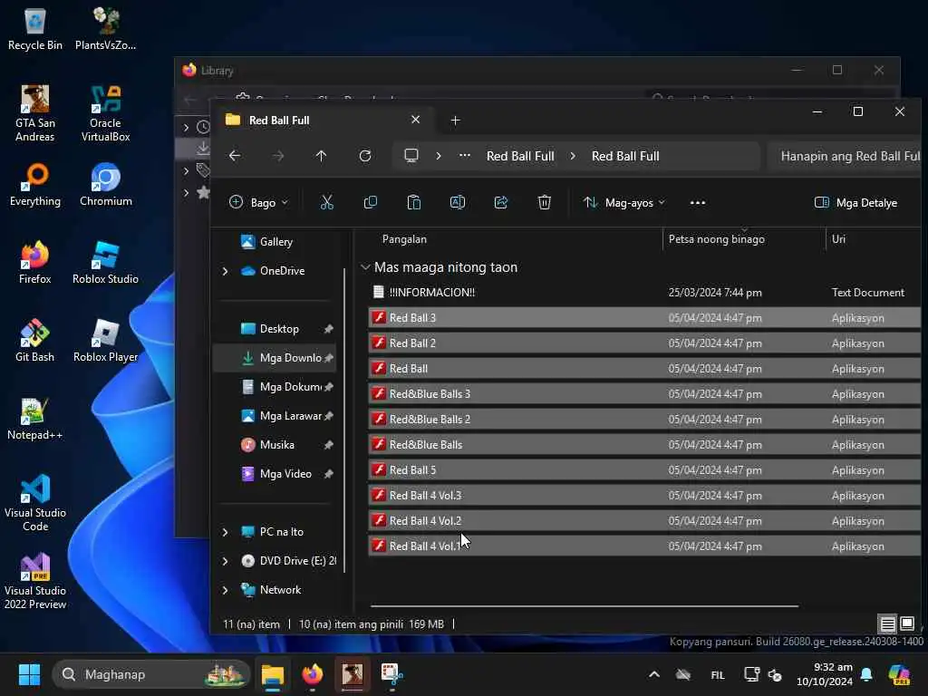Screen dimensions: 928x696
Task: Expand the DVD Drive (E:) node
Action: 225,561
